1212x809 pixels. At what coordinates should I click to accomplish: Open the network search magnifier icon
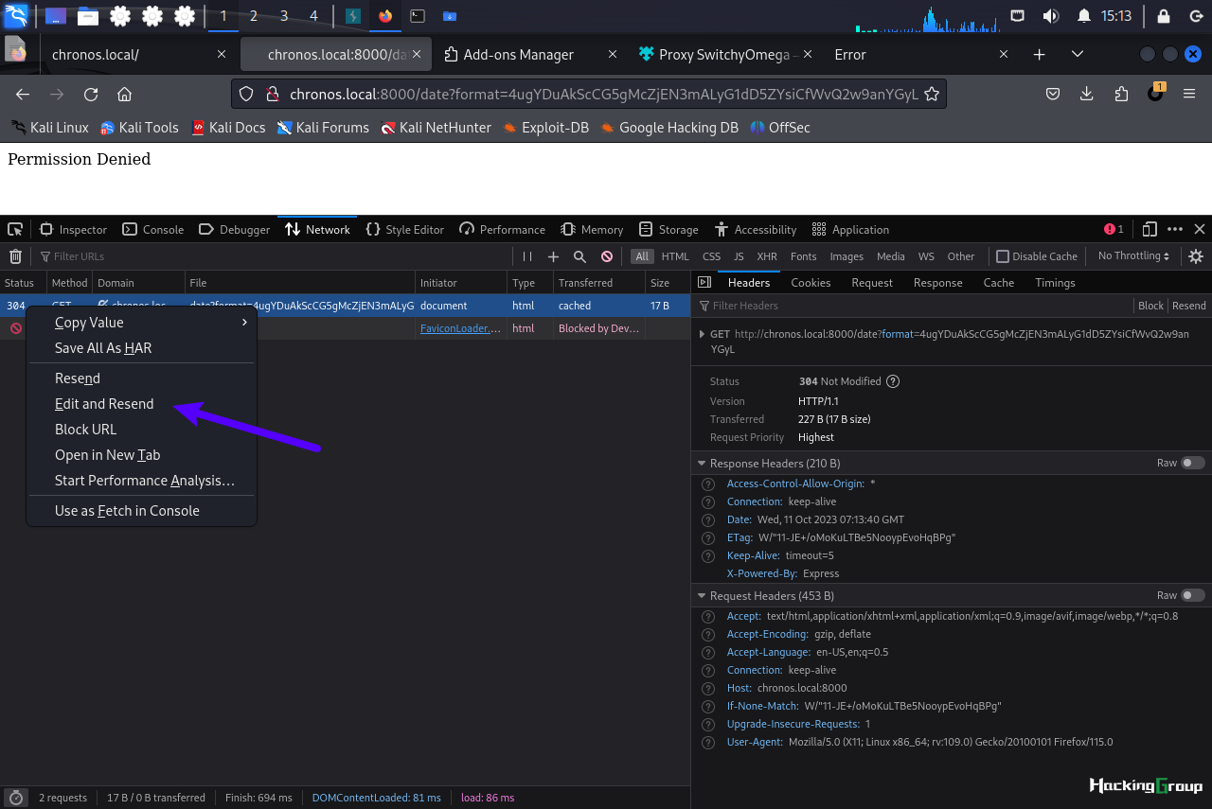pos(579,256)
